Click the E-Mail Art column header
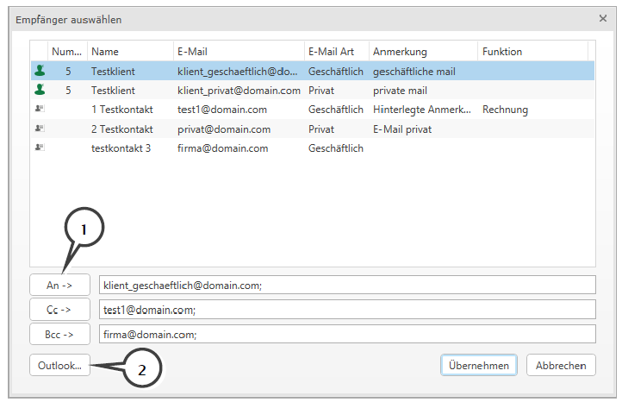The image size is (622, 402). (336, 52)
